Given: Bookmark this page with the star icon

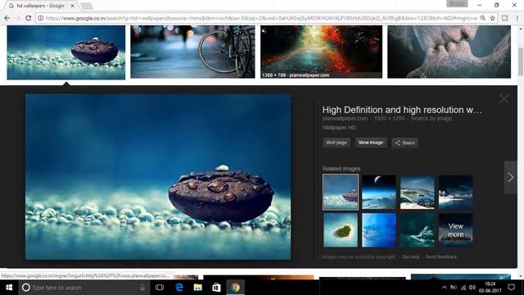Looking at the screenshot, I should click(x=492, y=18).
